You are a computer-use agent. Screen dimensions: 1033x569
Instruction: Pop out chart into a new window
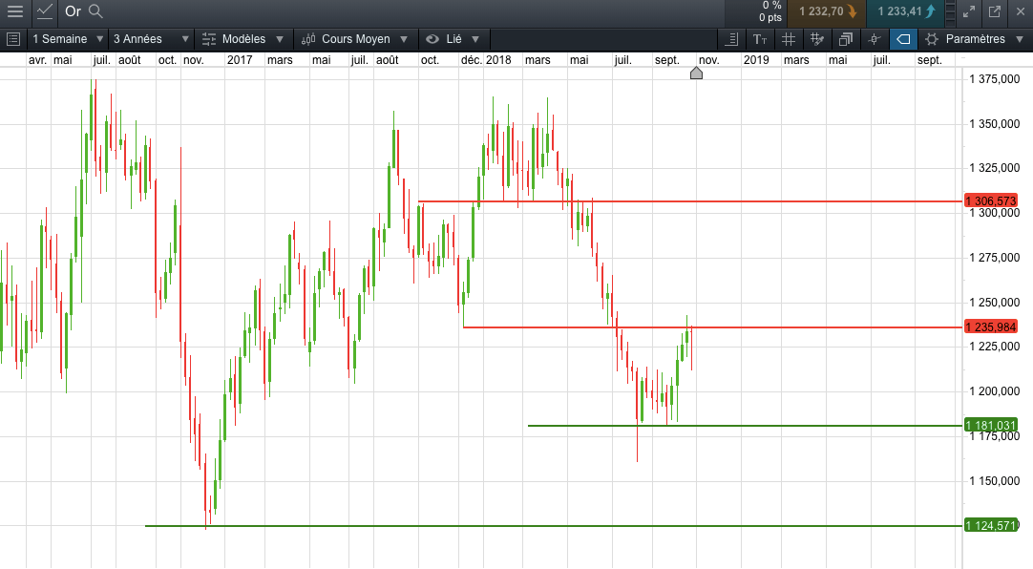(x=995, y=11)
